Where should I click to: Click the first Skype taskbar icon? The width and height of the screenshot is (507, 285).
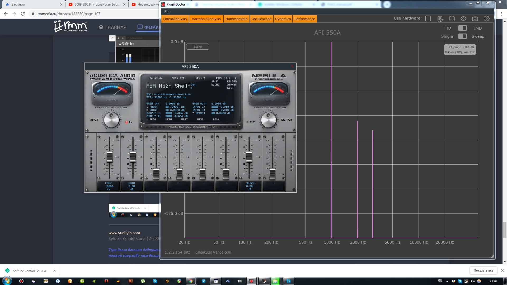point(155,281)
